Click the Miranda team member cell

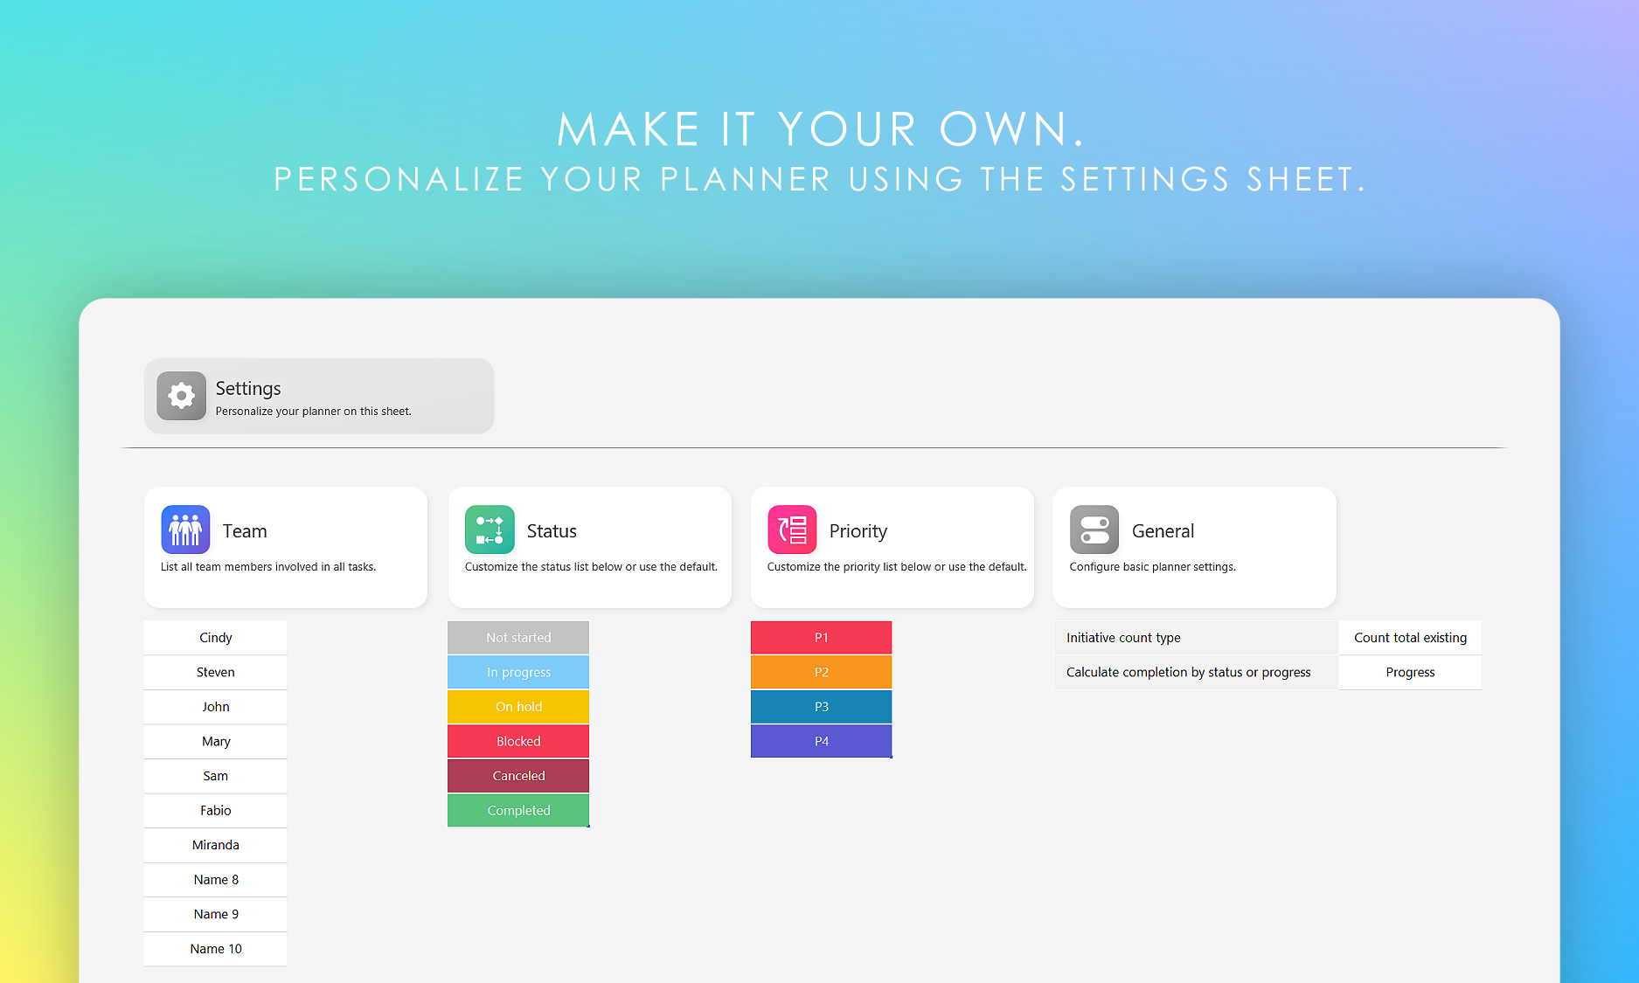[215, 845]
